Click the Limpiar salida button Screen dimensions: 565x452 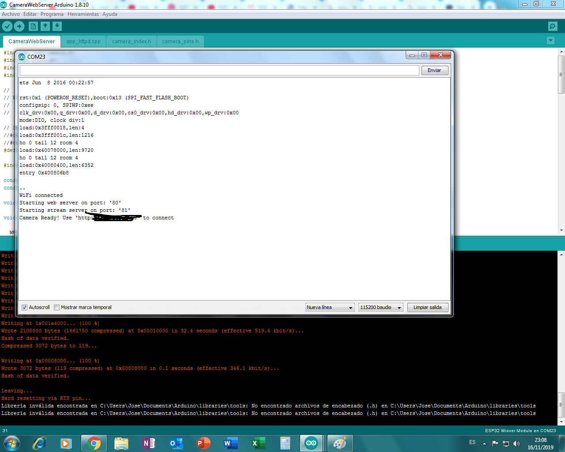(x=427, y=307)
